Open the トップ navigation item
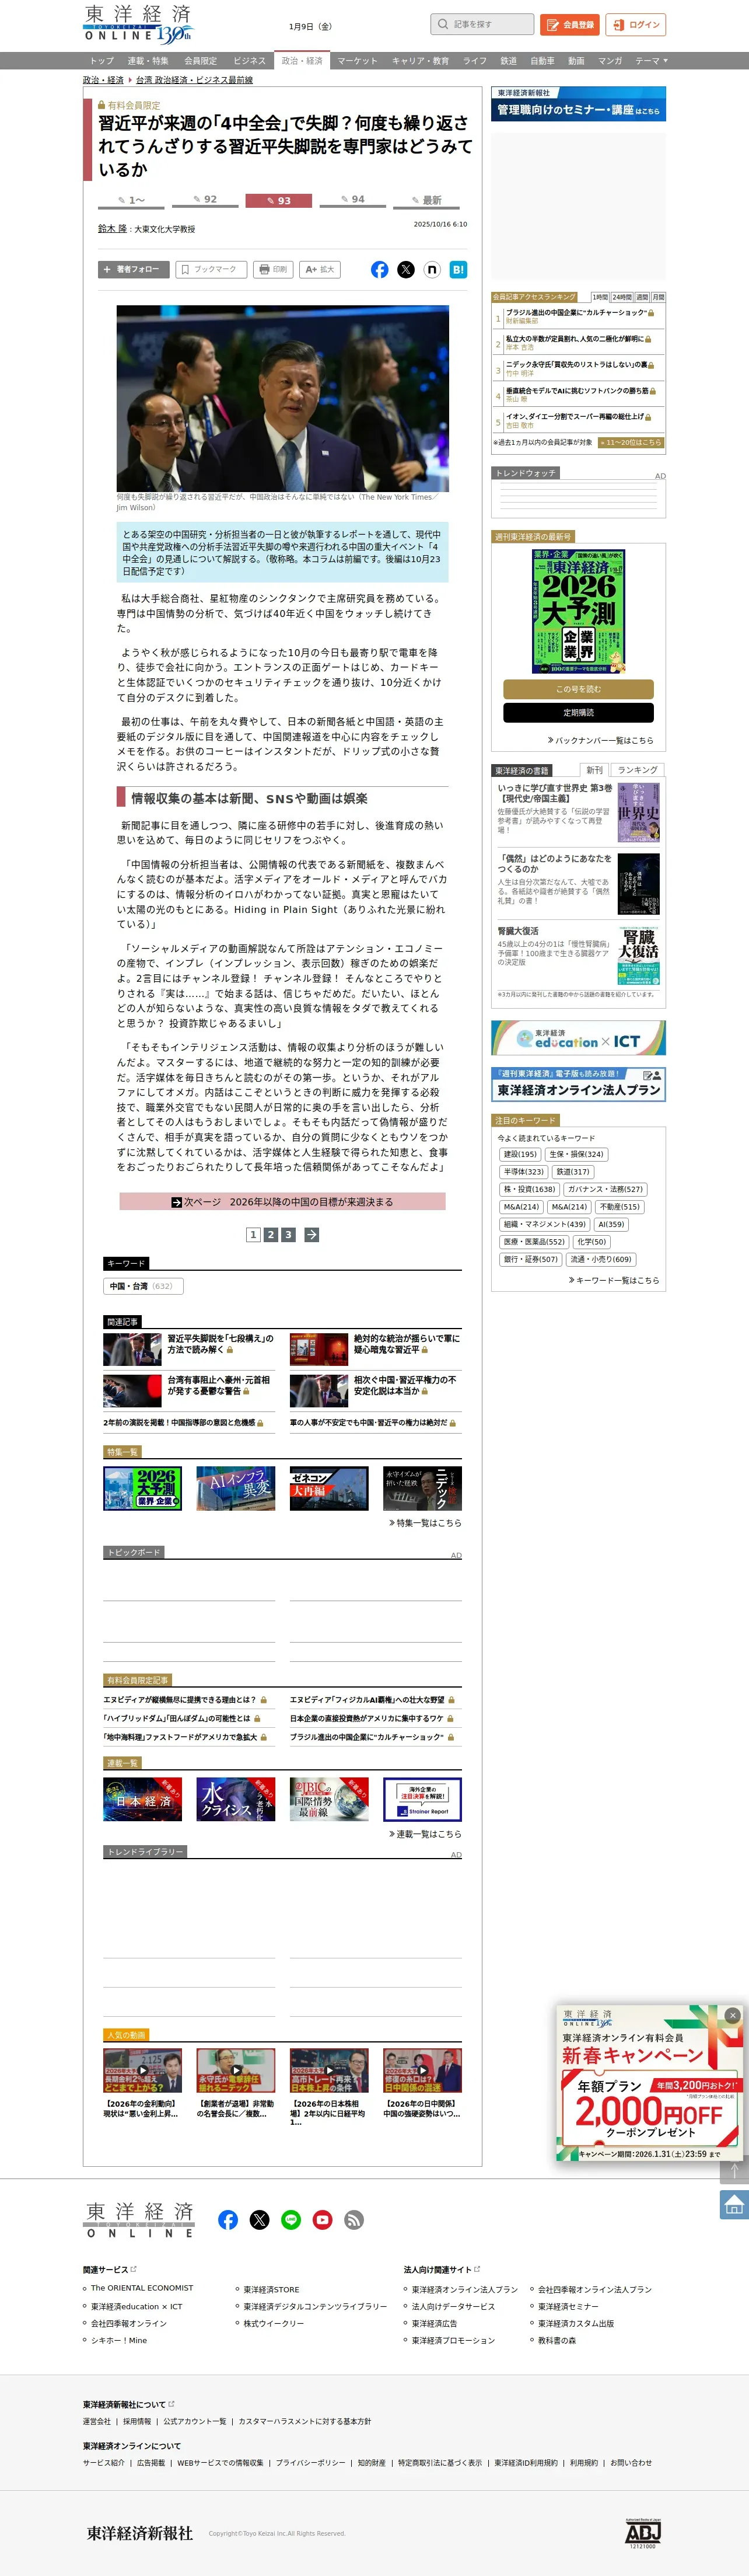The height and width of the screenshot is (2576, 749). tap(101, 61)
